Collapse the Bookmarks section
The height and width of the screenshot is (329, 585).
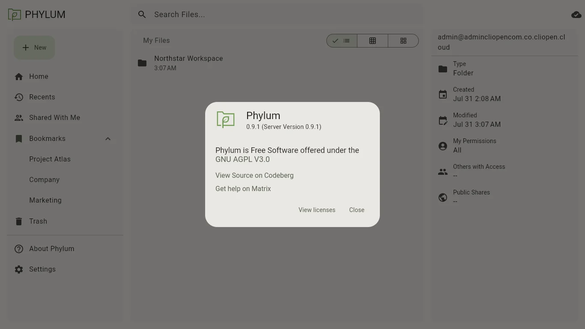pyautogui.click(x=108, y=139)
